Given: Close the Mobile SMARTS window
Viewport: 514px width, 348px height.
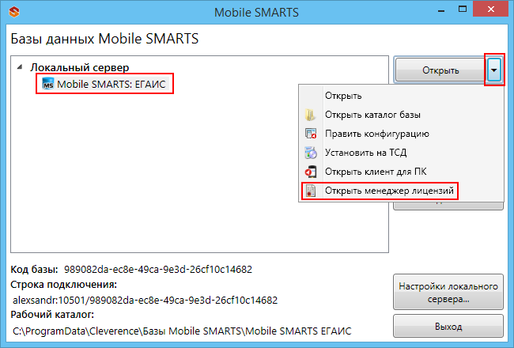Looking at the screenshot, I should point(491,9).
